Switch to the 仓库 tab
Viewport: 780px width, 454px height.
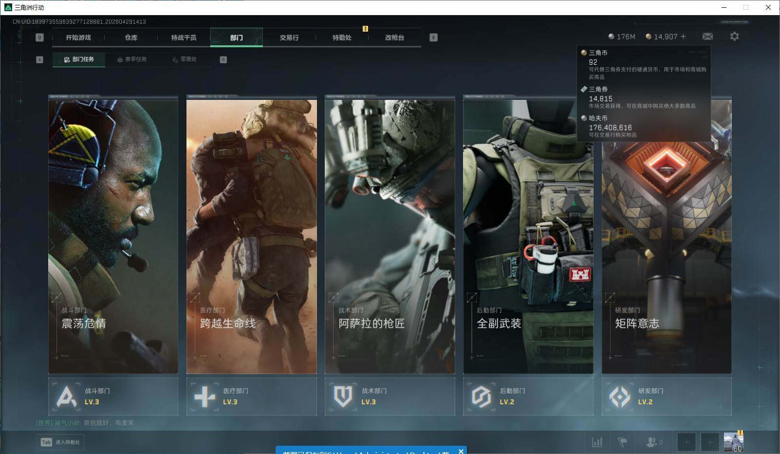pos(131,38)
